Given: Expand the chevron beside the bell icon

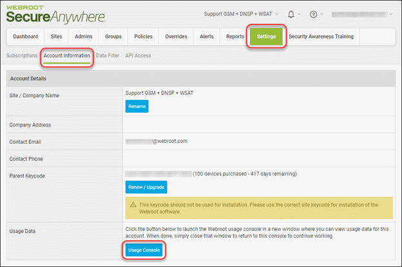Looking at the screenshot, I should [299, 14].
